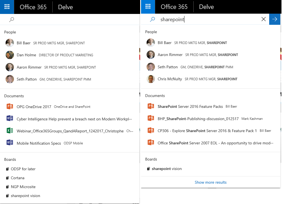The image size is (282, 204).
Task: Select 'Bill Baer' name in left People list
Action: tap(24, 43)
